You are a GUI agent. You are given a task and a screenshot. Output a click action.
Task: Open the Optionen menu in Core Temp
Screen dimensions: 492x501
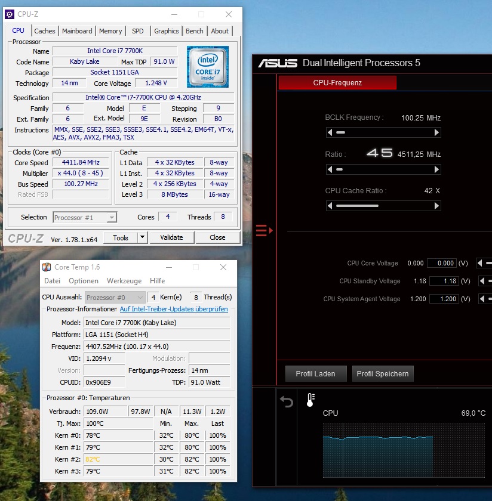point(84,280)
